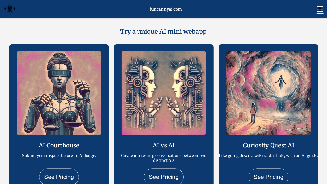
Task: See pricing for AI vs AI
Action: [164, 177]
